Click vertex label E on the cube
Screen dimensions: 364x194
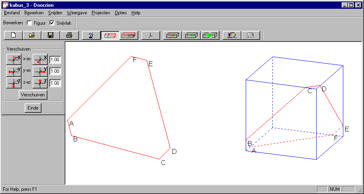tap(347, 129)
